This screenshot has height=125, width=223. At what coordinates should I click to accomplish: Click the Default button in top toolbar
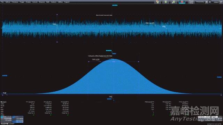pos(216,2)
